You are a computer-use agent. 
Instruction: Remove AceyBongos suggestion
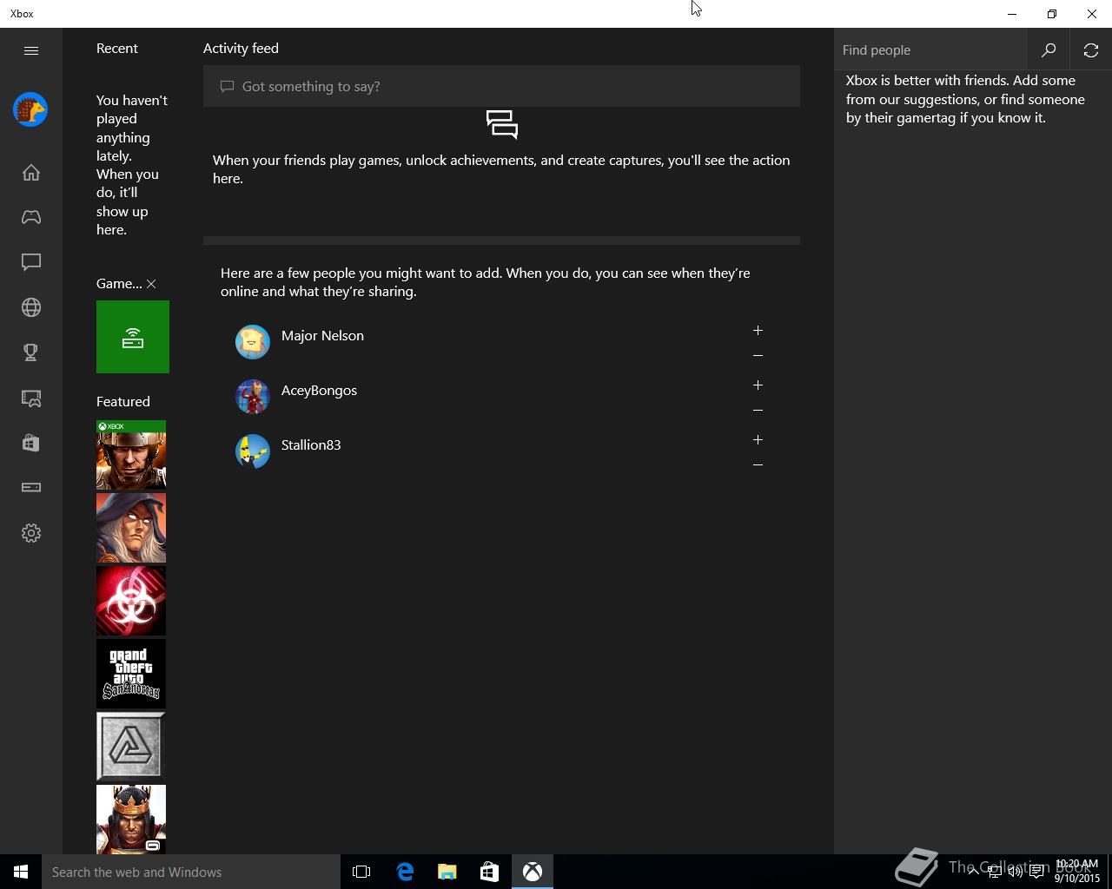[758, 410]
